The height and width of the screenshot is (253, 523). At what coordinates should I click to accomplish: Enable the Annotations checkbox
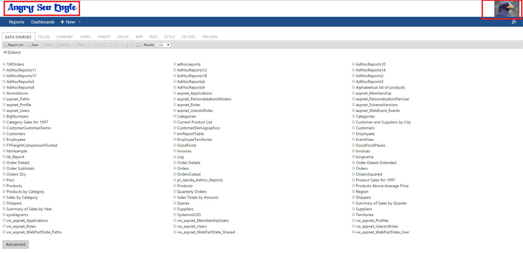point(4,93)
